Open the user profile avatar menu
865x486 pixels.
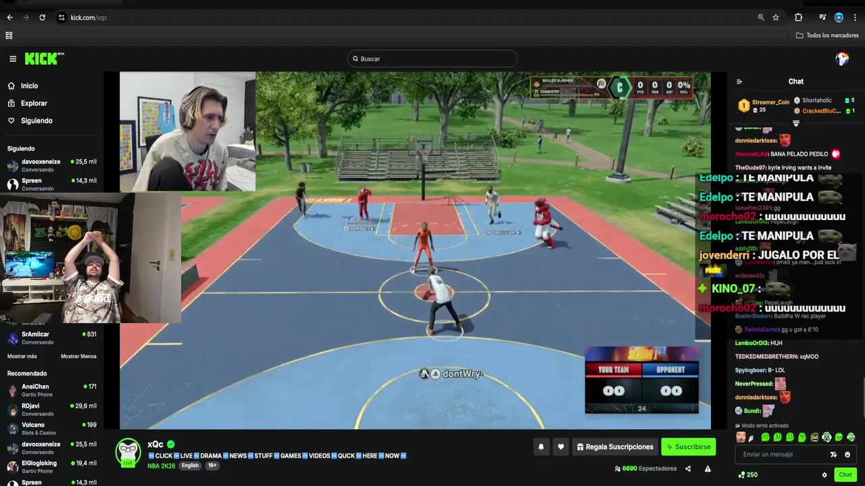click(842, 59)
